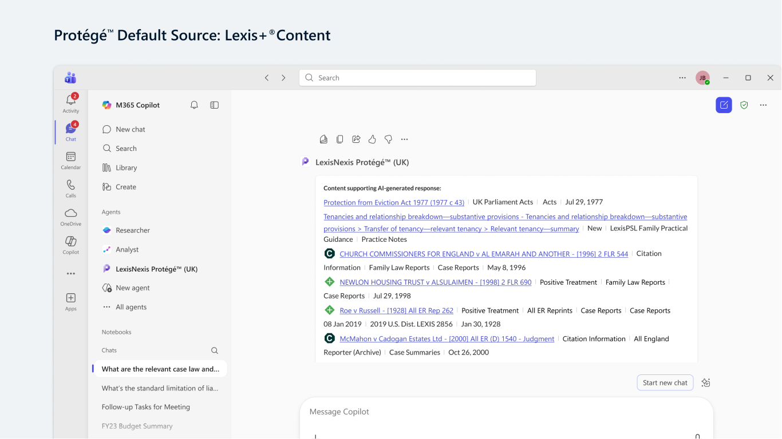Expand the more apps ellipsis in rail
Image resolution: width=782 pixels, height=439 pixels.
71,274
